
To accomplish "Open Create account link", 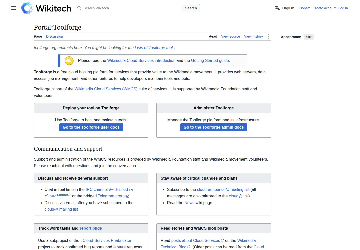I will pyautogui.click(x=324, y=8).
